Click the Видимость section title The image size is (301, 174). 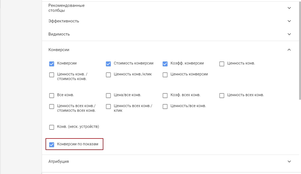[x=59, y=34]
